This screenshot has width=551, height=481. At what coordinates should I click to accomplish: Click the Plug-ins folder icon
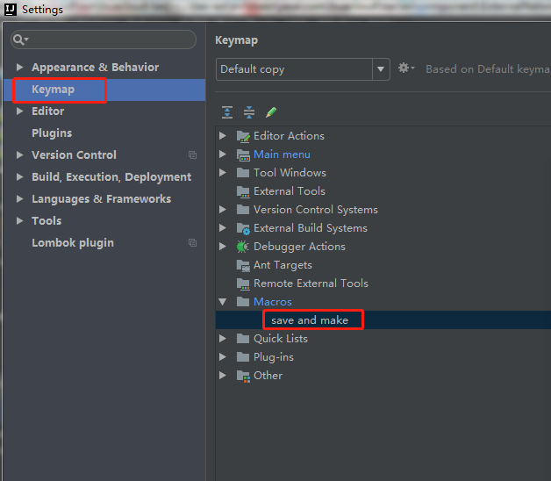pyautogui.click(x=243, y=357)
